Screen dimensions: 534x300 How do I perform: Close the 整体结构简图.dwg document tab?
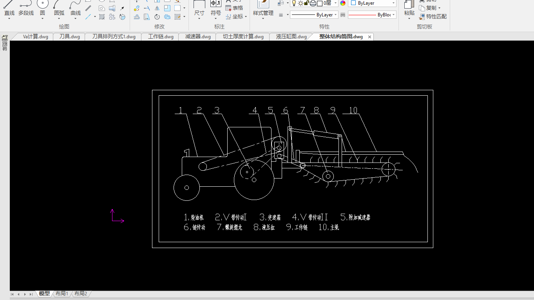(x=369, y=37)
